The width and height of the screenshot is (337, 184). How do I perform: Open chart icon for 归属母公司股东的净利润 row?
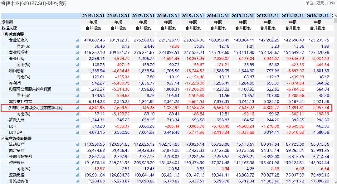78,89
